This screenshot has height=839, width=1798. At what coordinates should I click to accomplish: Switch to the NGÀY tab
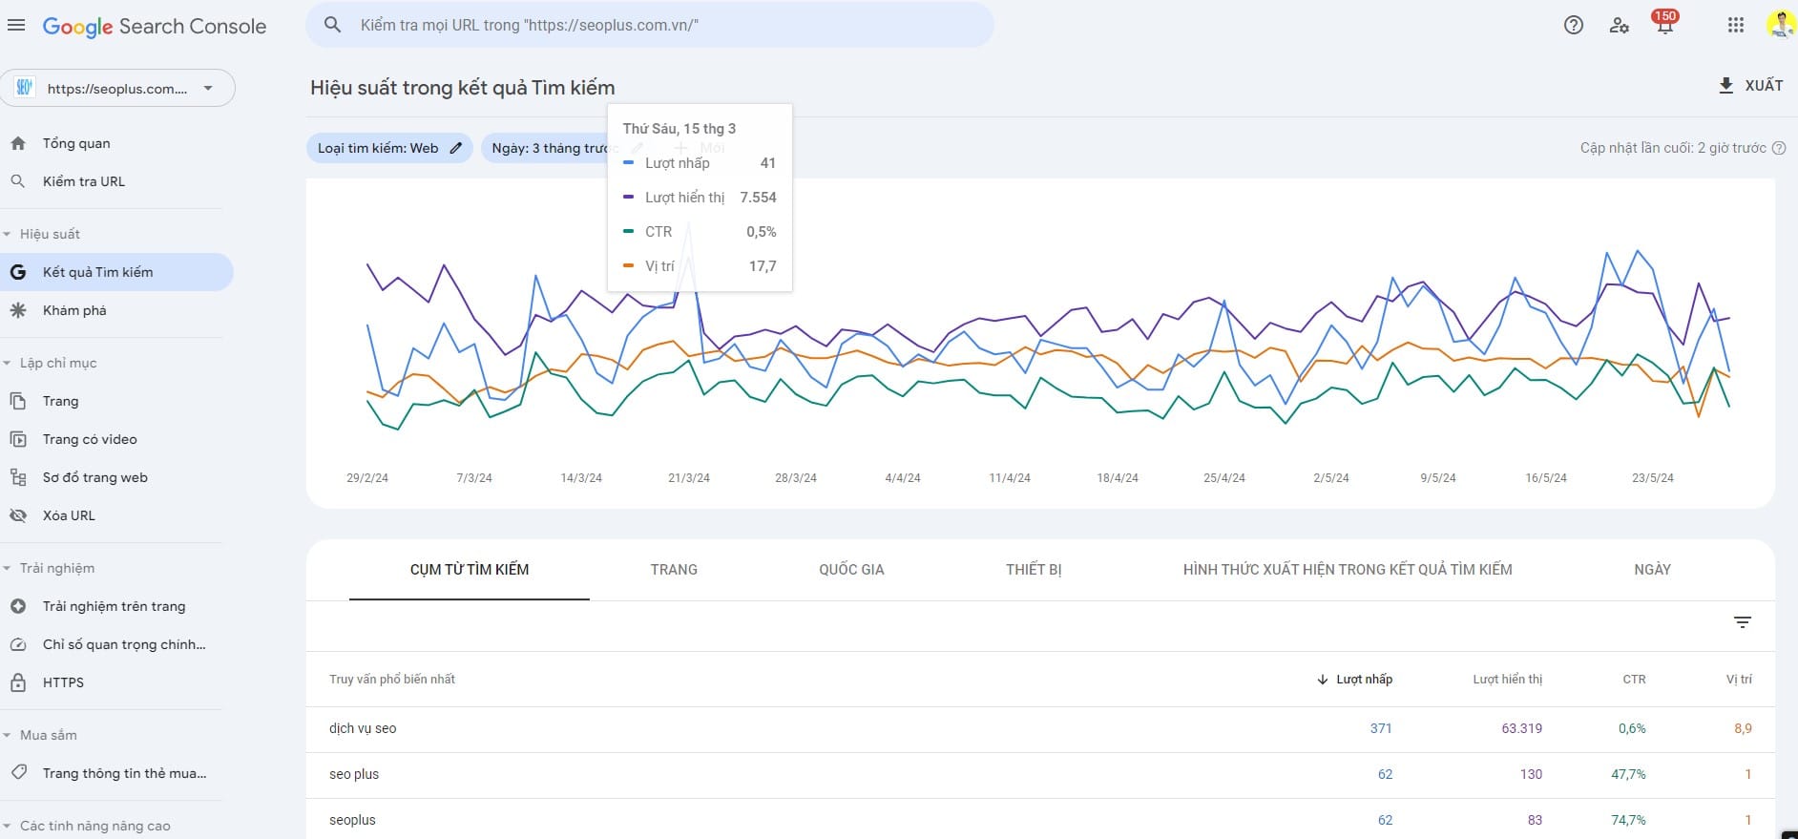[x=1652, y=570]
